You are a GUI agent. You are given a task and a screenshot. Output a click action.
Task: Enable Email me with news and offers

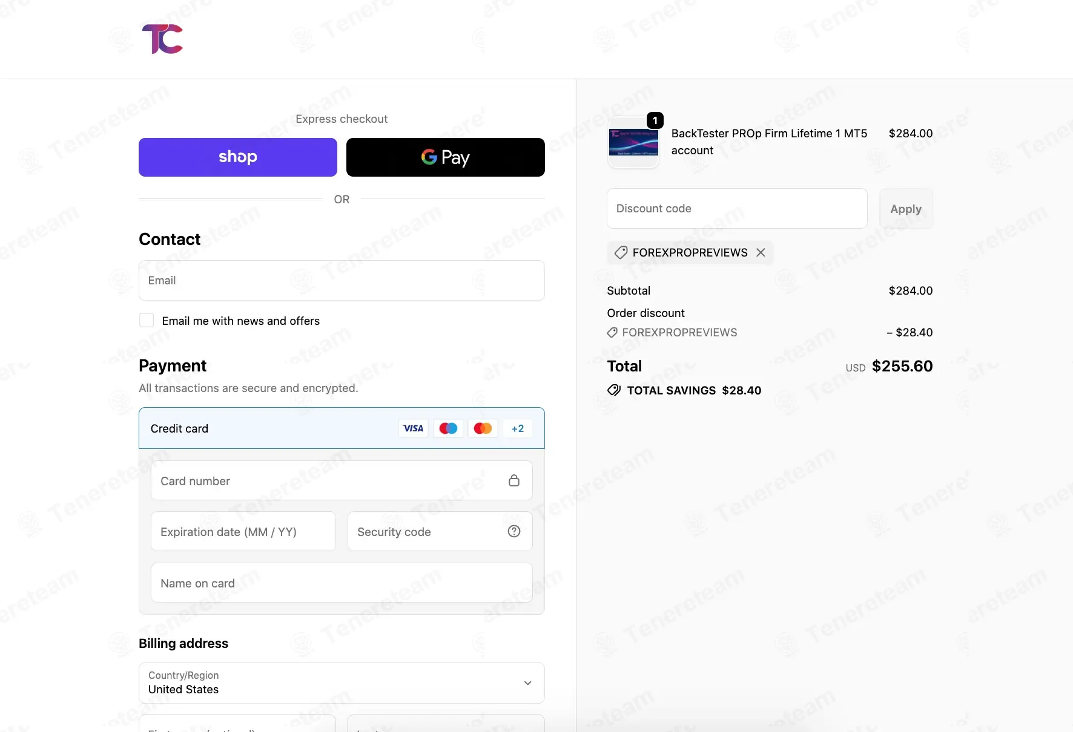[147, 320]
